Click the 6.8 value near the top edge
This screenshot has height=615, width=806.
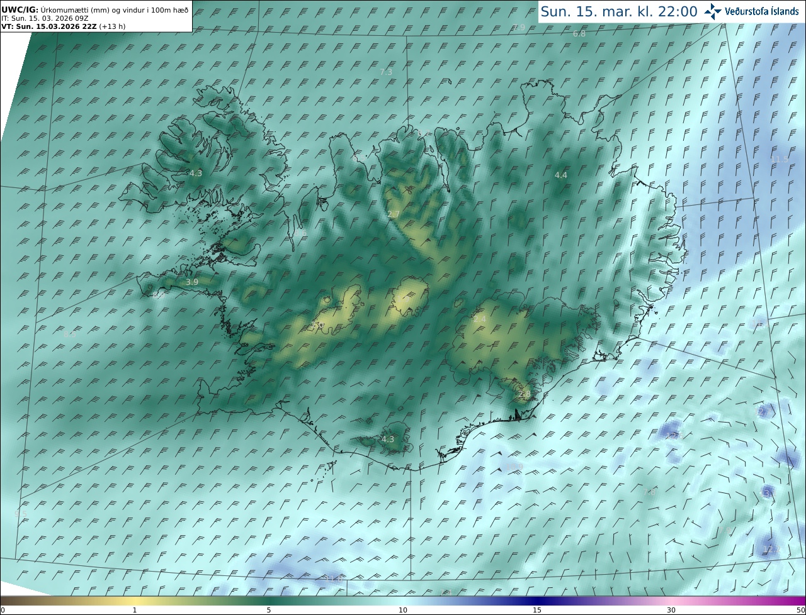pos(579,33)
